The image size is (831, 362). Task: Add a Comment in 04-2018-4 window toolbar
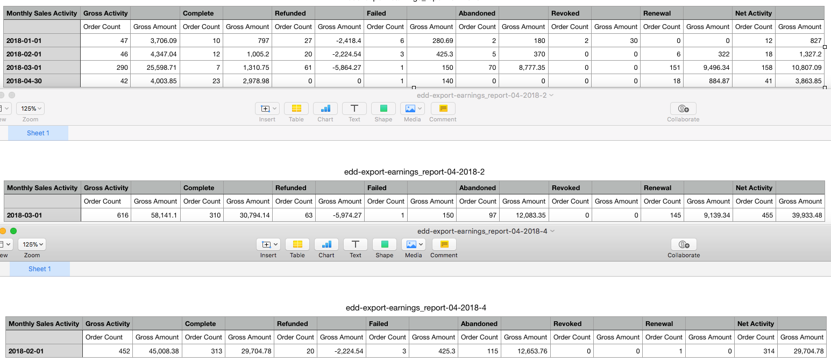(444, 244)
